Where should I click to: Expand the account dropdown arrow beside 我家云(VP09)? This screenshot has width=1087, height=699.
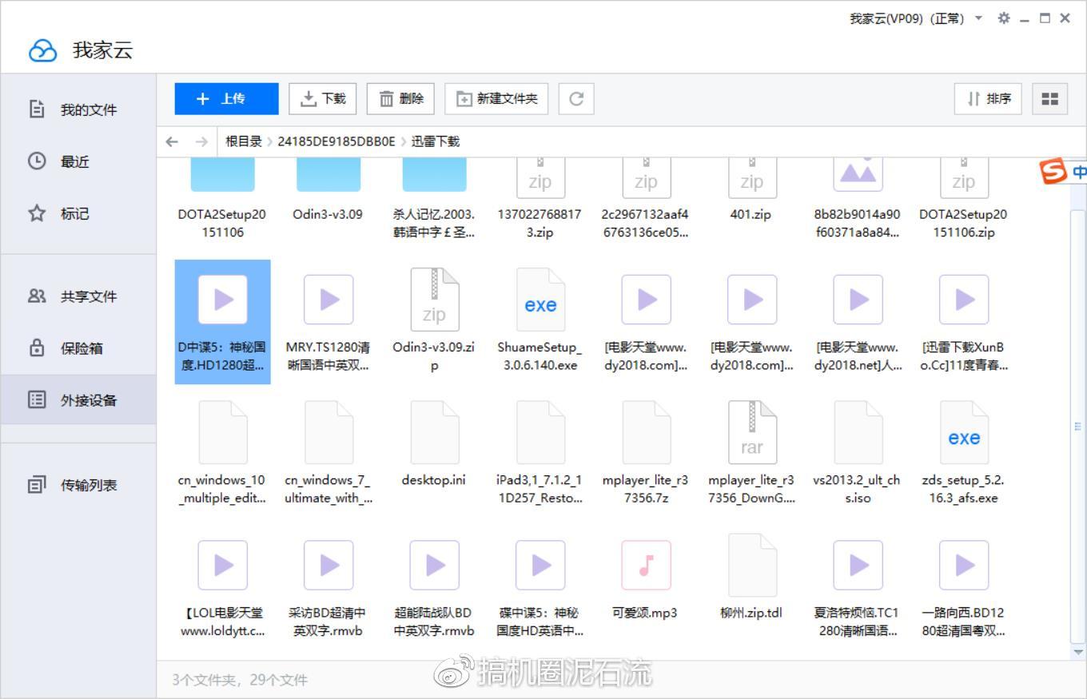pos(978,18)
